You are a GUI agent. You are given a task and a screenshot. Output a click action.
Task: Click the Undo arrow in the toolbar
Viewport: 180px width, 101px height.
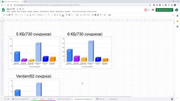4,15
